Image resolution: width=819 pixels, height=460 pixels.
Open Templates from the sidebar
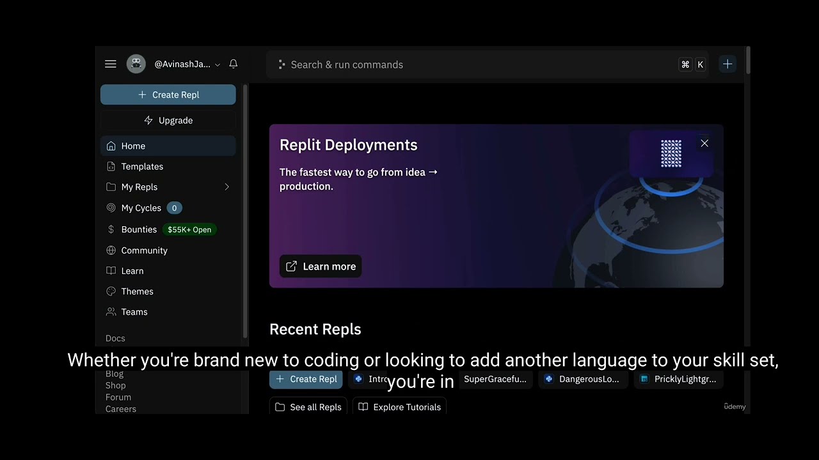click(x=168, y=166)
